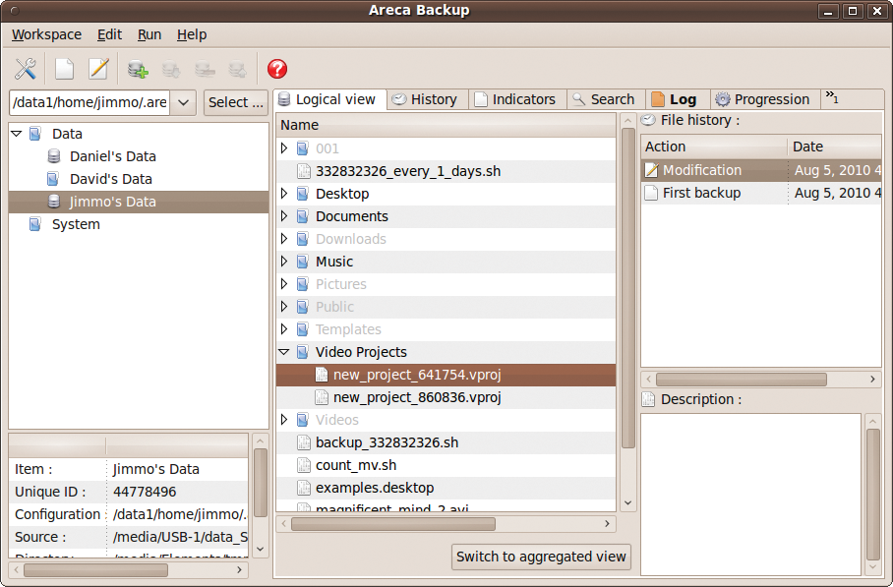Switch to the History tab
The image size is (893, 587).
427,98
